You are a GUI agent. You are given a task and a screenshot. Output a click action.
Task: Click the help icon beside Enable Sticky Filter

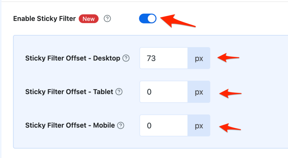pos(107,19)
